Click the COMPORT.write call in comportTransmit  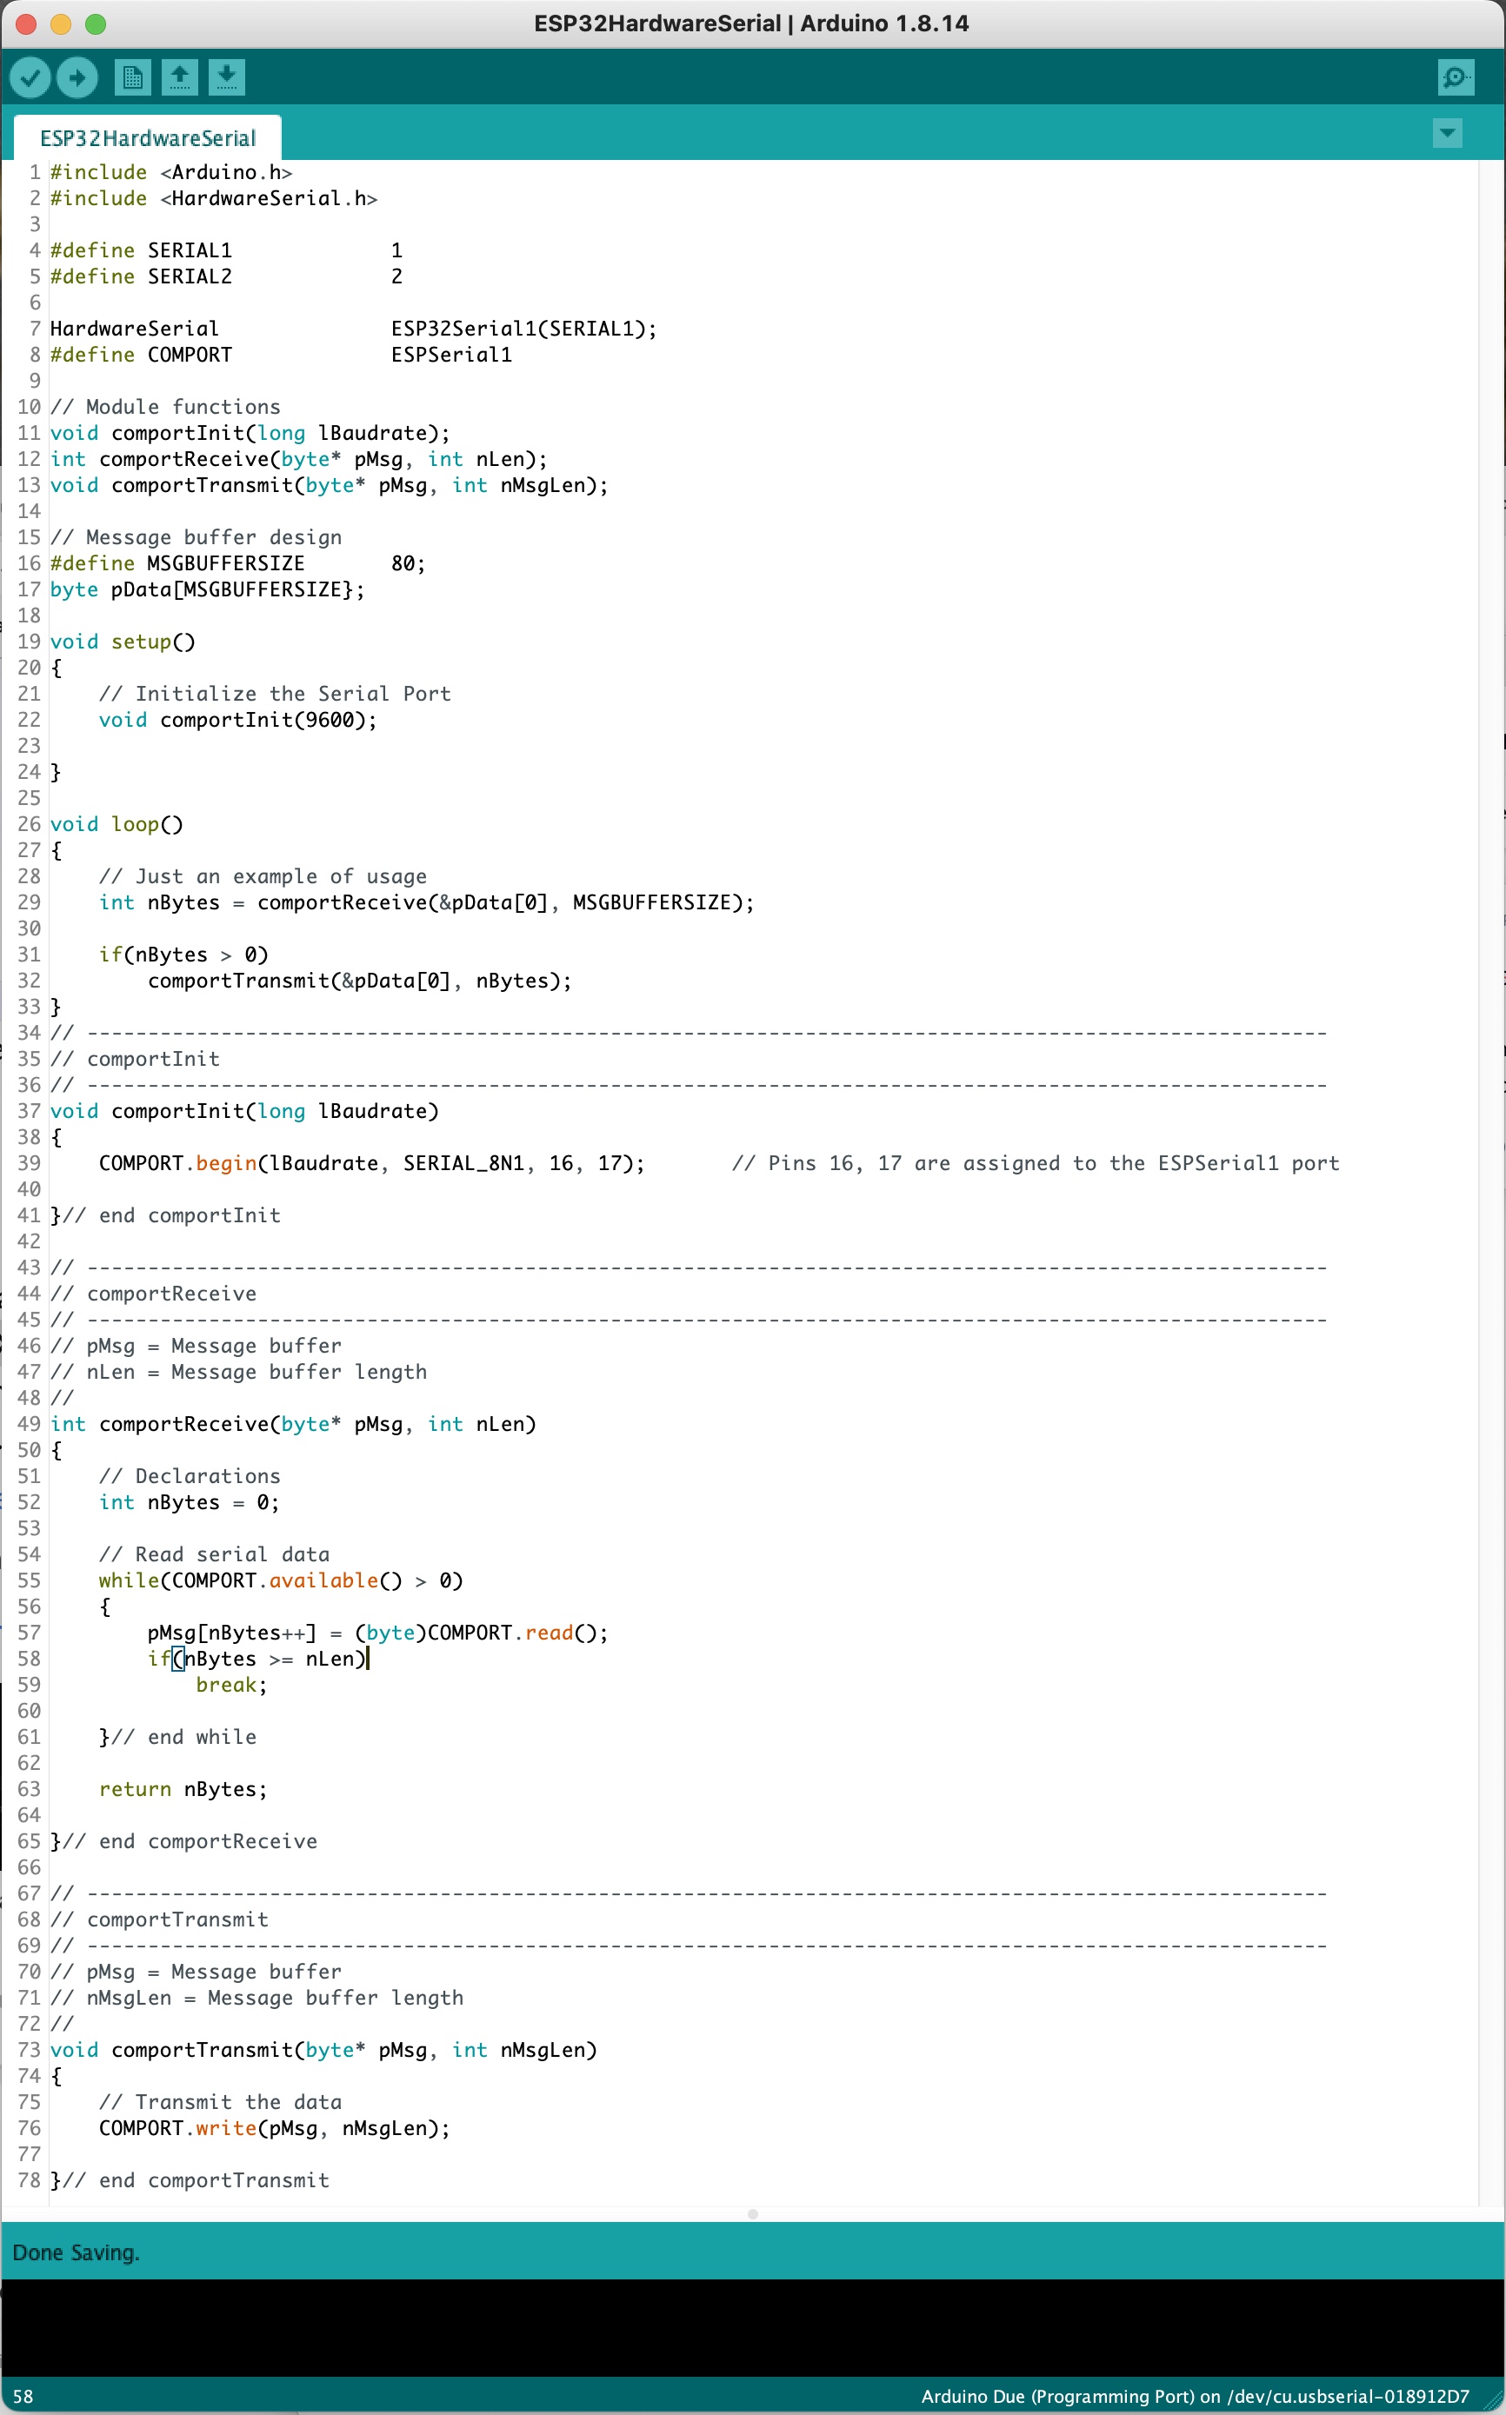click(274, 2128)
